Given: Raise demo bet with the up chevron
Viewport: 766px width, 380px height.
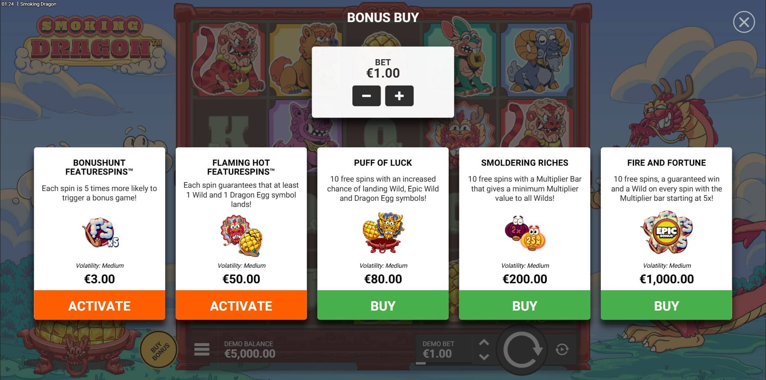Looking at the screenshot, I should tap(484, 342).
